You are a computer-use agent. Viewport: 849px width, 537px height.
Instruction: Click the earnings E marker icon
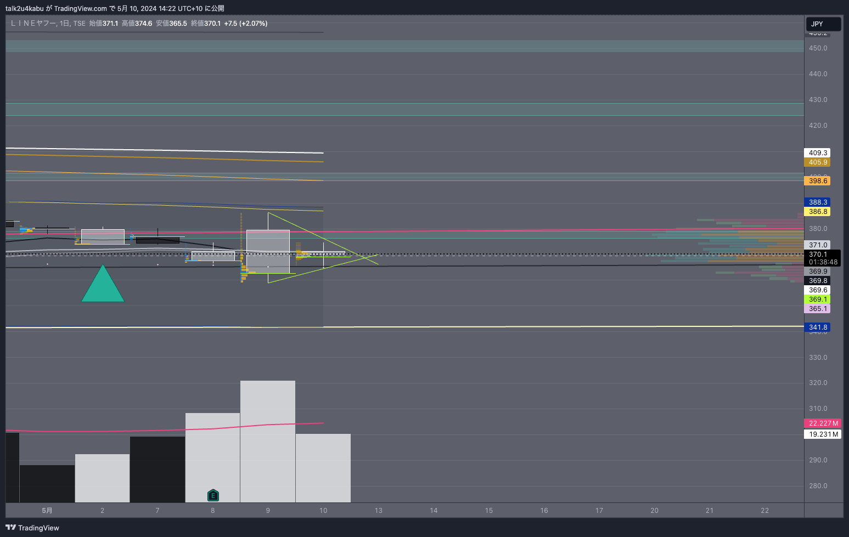[x=213, y=496]
